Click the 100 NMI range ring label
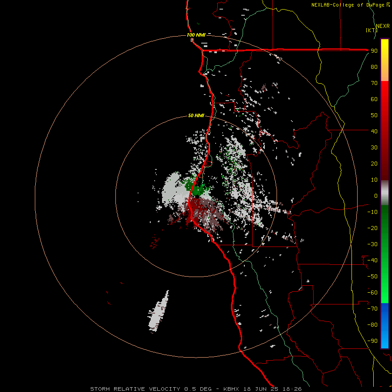392x392 pixels. (196, 35)
